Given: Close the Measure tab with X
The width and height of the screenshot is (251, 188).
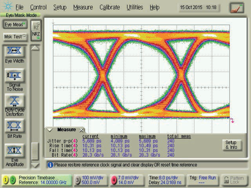Looking at the screenshot, I should 81,130.
